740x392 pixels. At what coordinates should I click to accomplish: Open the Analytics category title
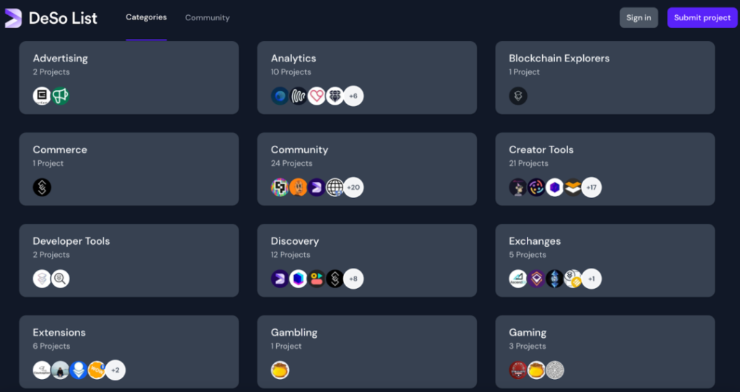click(x=293, y=58)
